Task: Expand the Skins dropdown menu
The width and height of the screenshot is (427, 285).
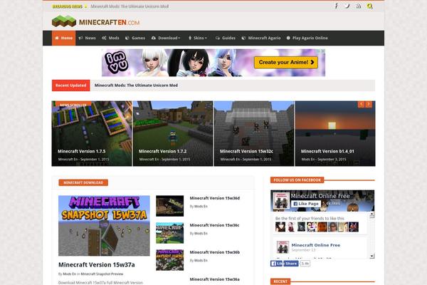Action: click(x=197, y=38)
